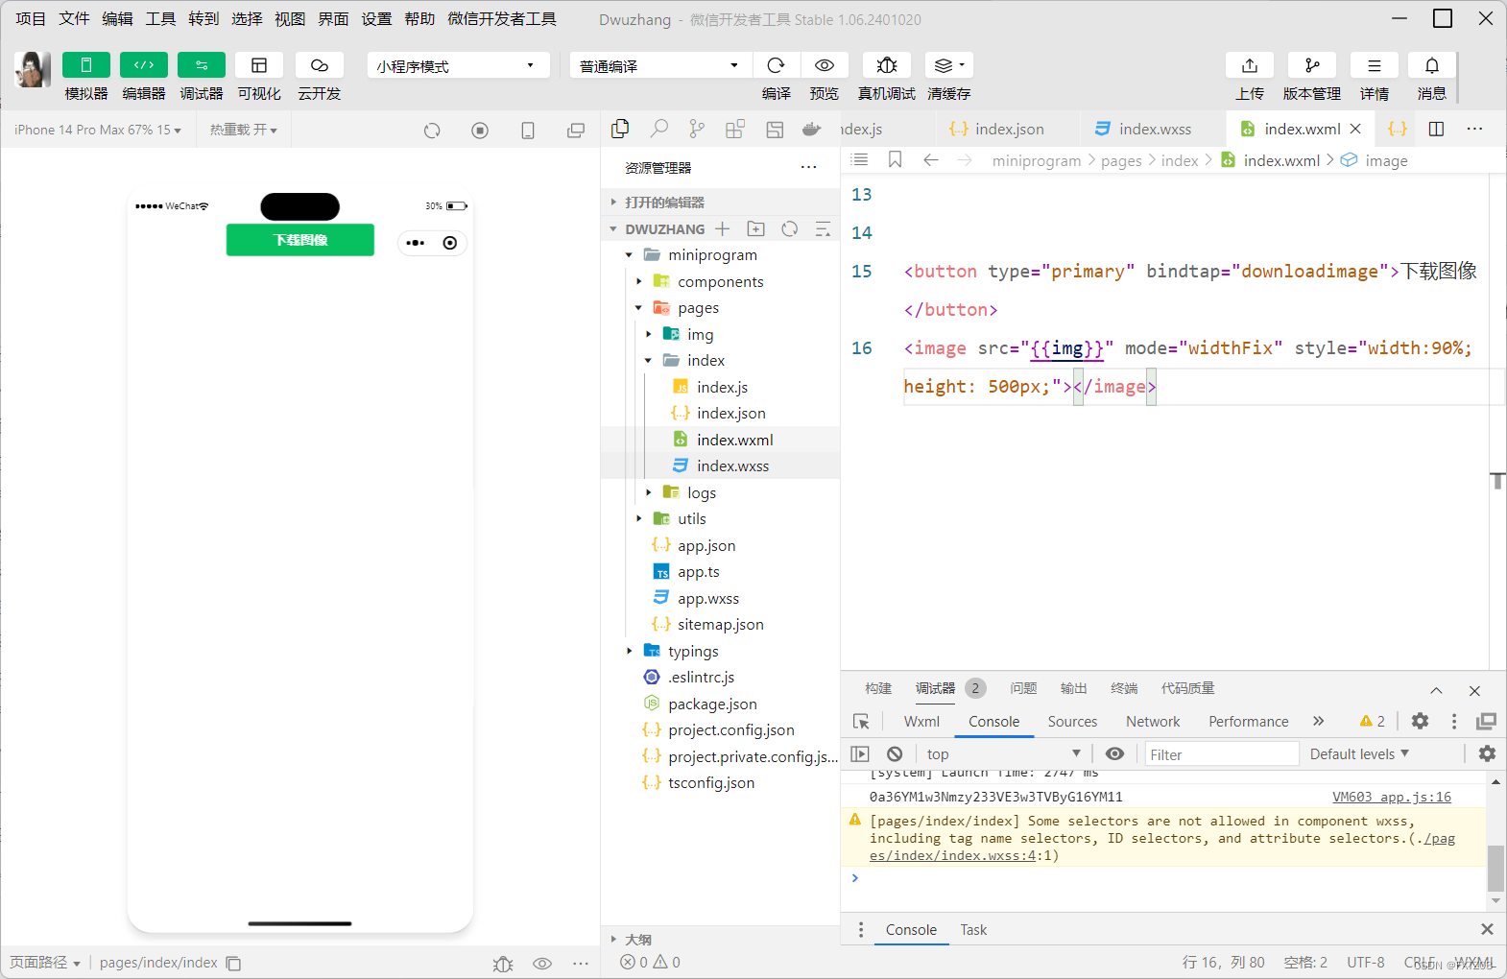This screenshot has height=979, width=1507.
Task: Toggle the debugger panel button
Action: [x=202, y=65]
